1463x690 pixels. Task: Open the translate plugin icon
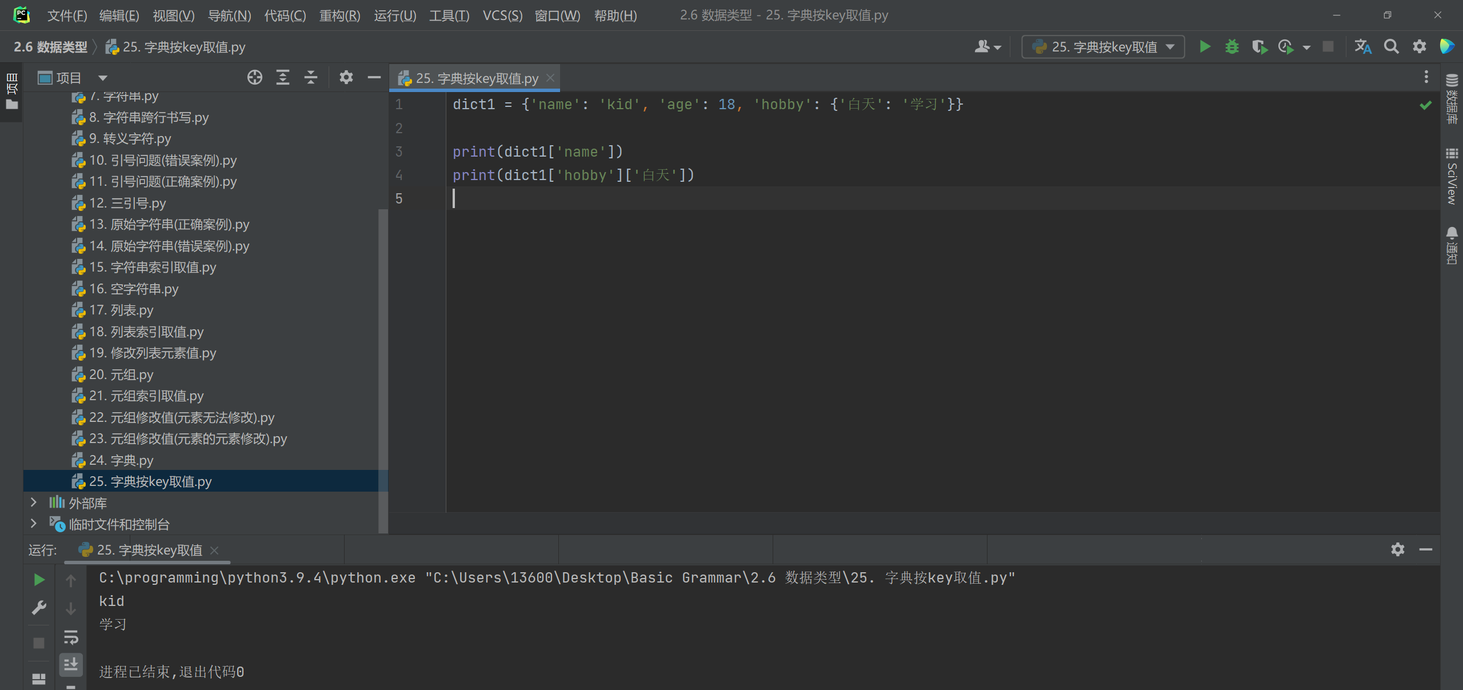coord(1363,47)
